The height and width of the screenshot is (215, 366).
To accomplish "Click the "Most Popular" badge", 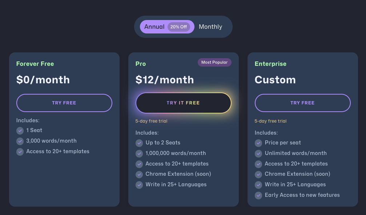I will pyautogui.click(x=214, y=63).
